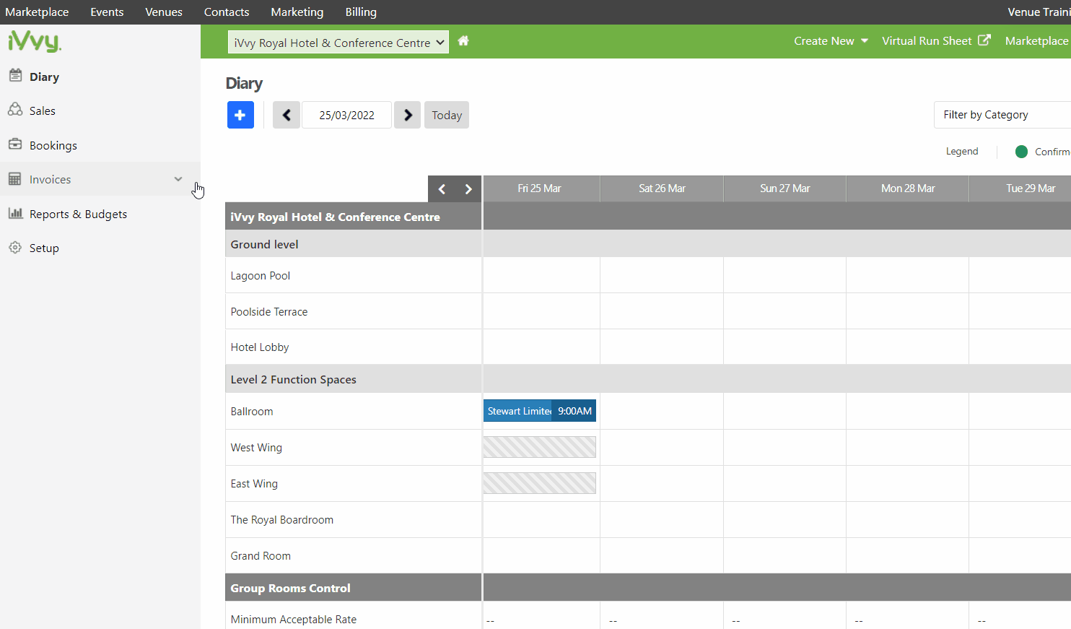
Task: Open the Marketplace top menu
Action: [37, 12]
